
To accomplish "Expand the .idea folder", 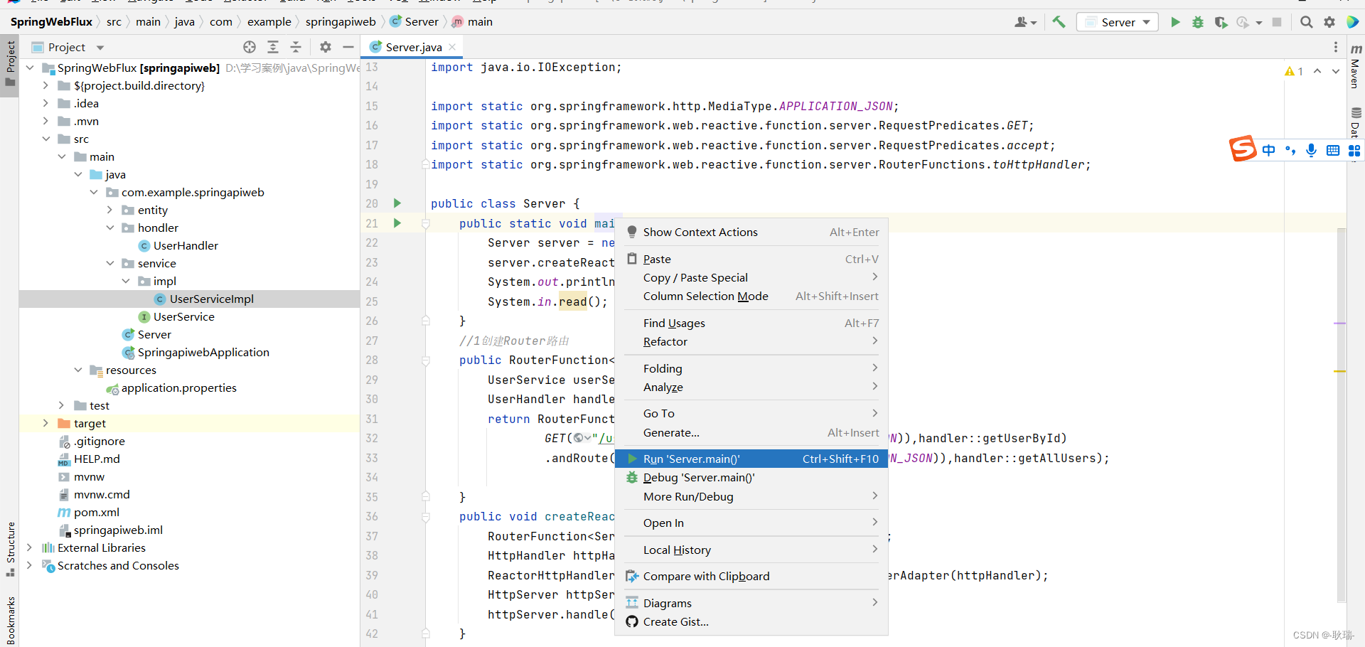I will point(45,103).
